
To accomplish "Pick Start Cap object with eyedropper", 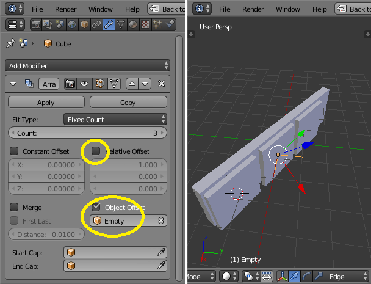I will click(161, 252).
